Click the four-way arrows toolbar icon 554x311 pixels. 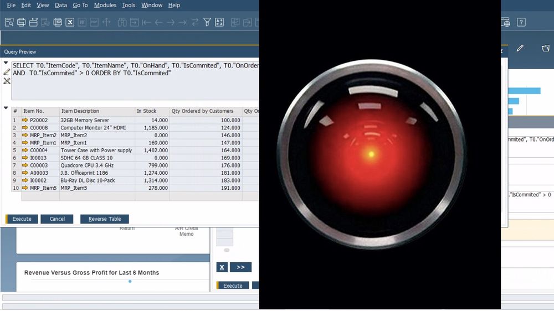[x=106, y=22]
